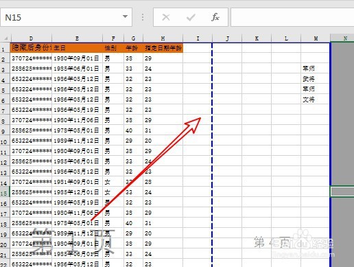The image size is (354, 267).
Task: Select column M header
Action: coord(316,38)
